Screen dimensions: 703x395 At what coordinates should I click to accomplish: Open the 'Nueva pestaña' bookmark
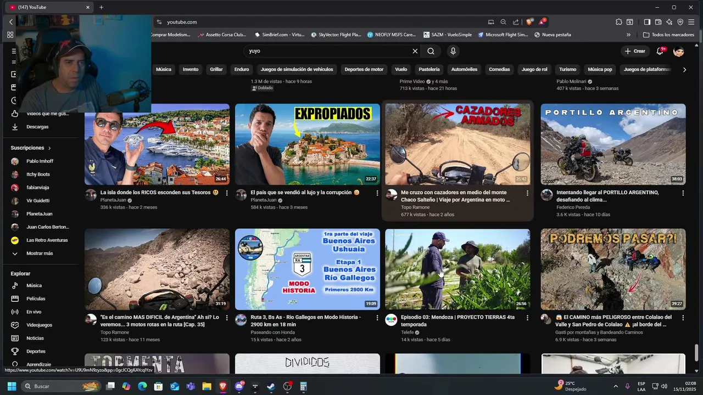click(552, 35)
